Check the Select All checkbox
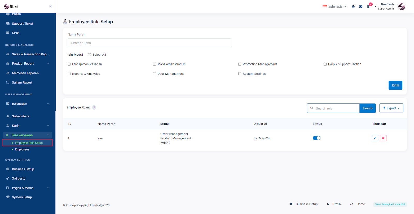 click(x=89, y=55)
